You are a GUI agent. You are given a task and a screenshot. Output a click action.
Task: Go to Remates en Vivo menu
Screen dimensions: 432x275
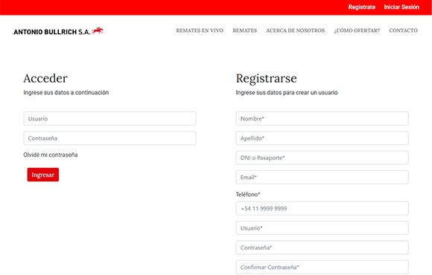[x=200, y=30]
